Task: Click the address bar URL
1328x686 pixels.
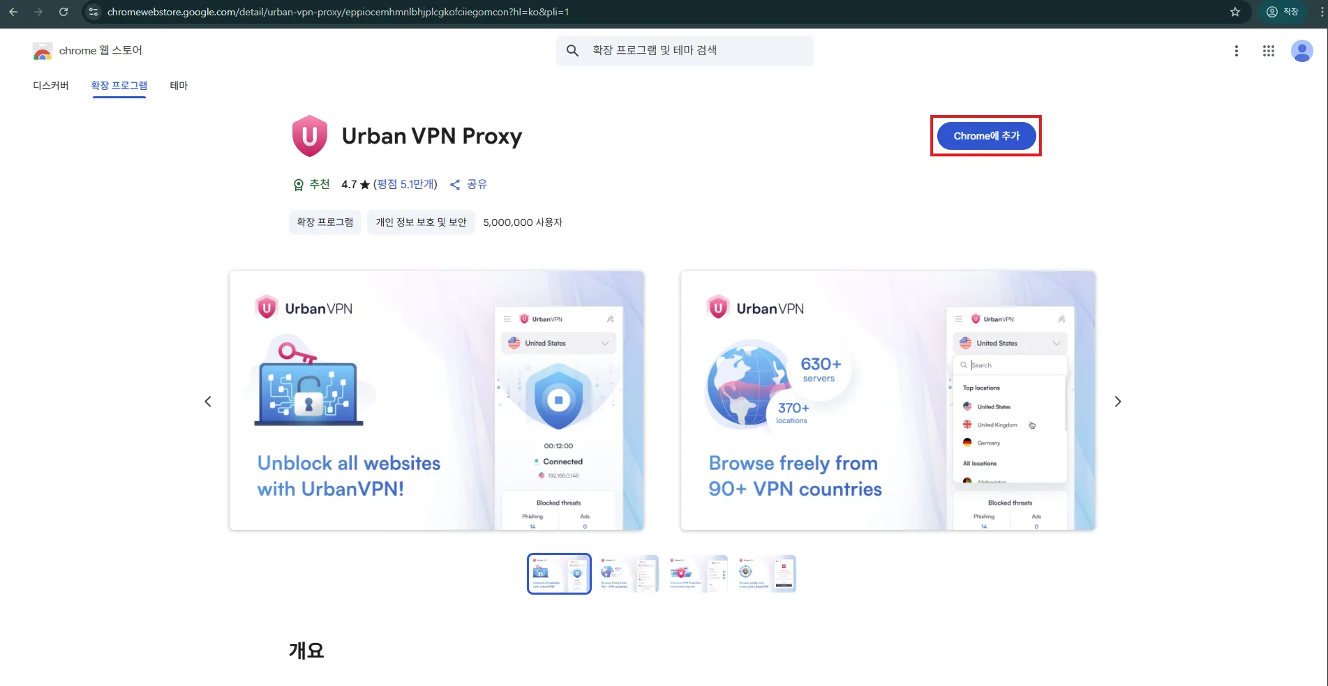Action: pyautogui.click(x=338, y=12)
